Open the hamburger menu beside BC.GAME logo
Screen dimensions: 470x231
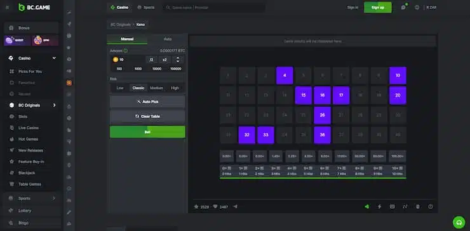8,8
